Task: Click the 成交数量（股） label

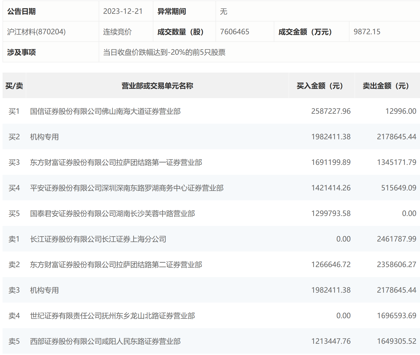Action: click(180, 32)
